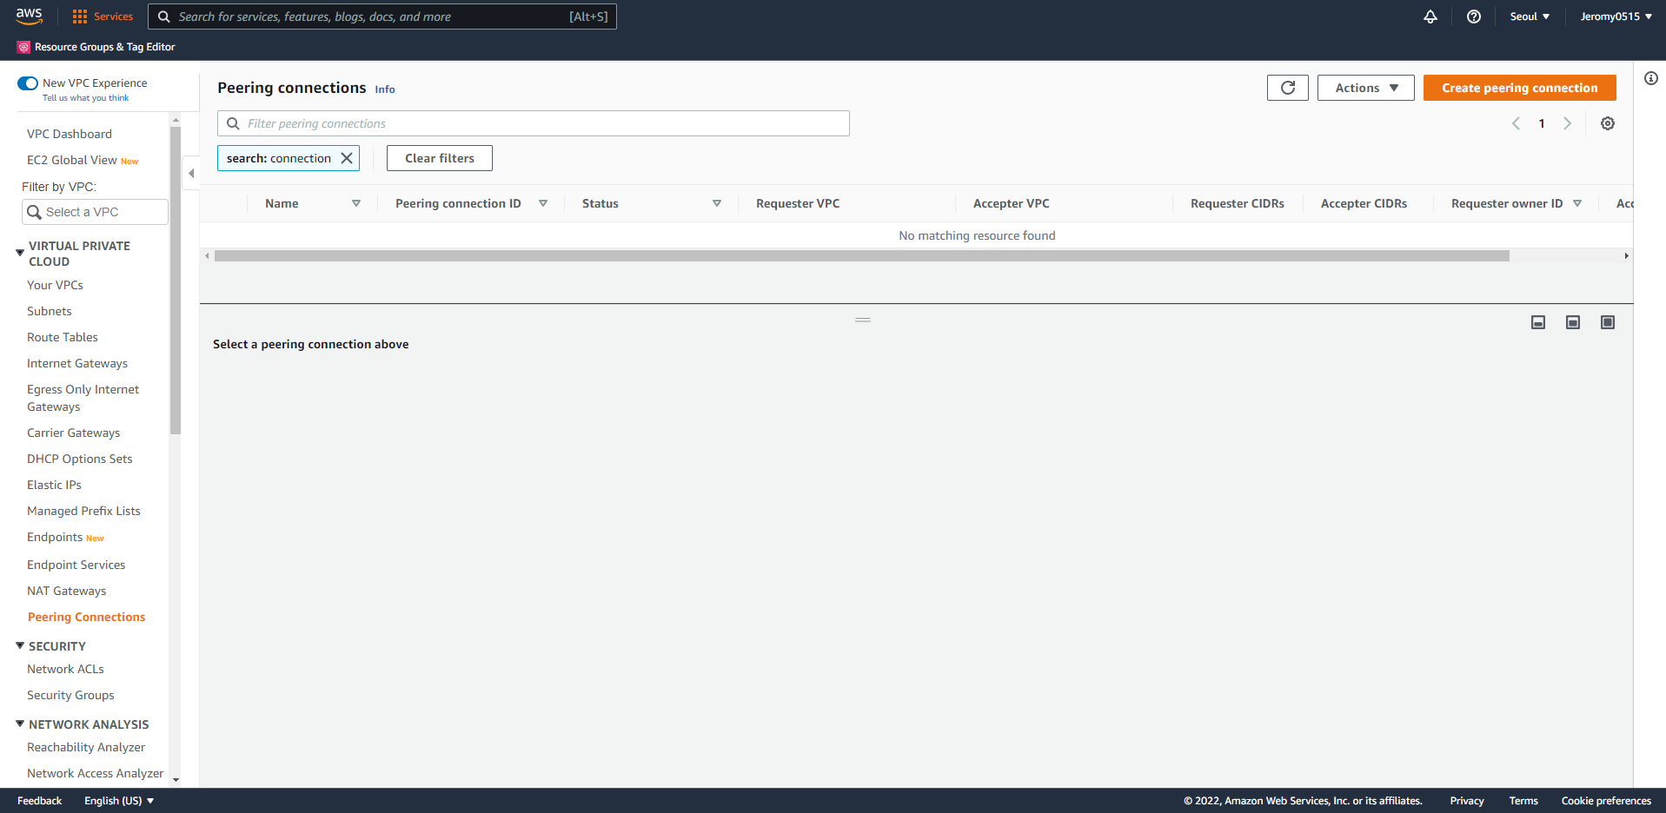Viewport: 1666px width, 813px height.
Task: Collapse the NETWORK ANALYSIS section
Action: (x=20, y=724)
